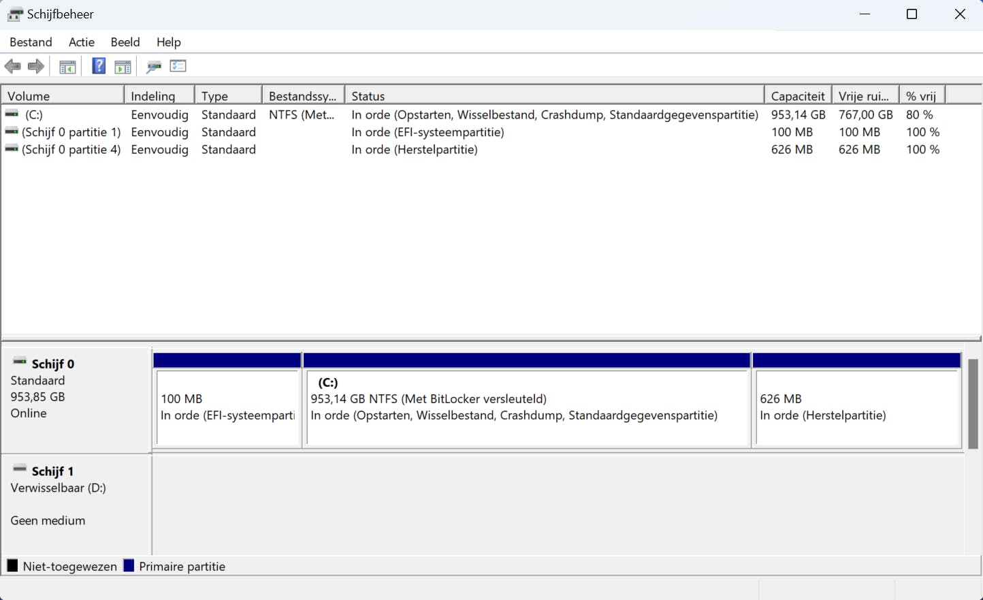Click the blue Primaire partitie legend swatch

point(129,565)
